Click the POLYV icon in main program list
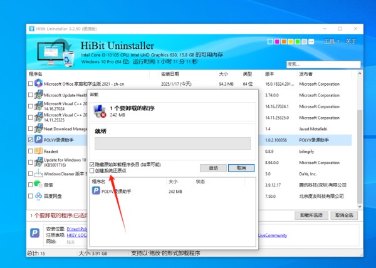Viewport: 376px width, 268px height. point(38,139)
